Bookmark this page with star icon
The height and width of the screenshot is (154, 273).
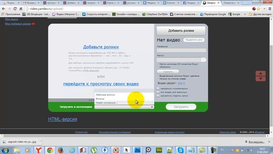point(258,9)
